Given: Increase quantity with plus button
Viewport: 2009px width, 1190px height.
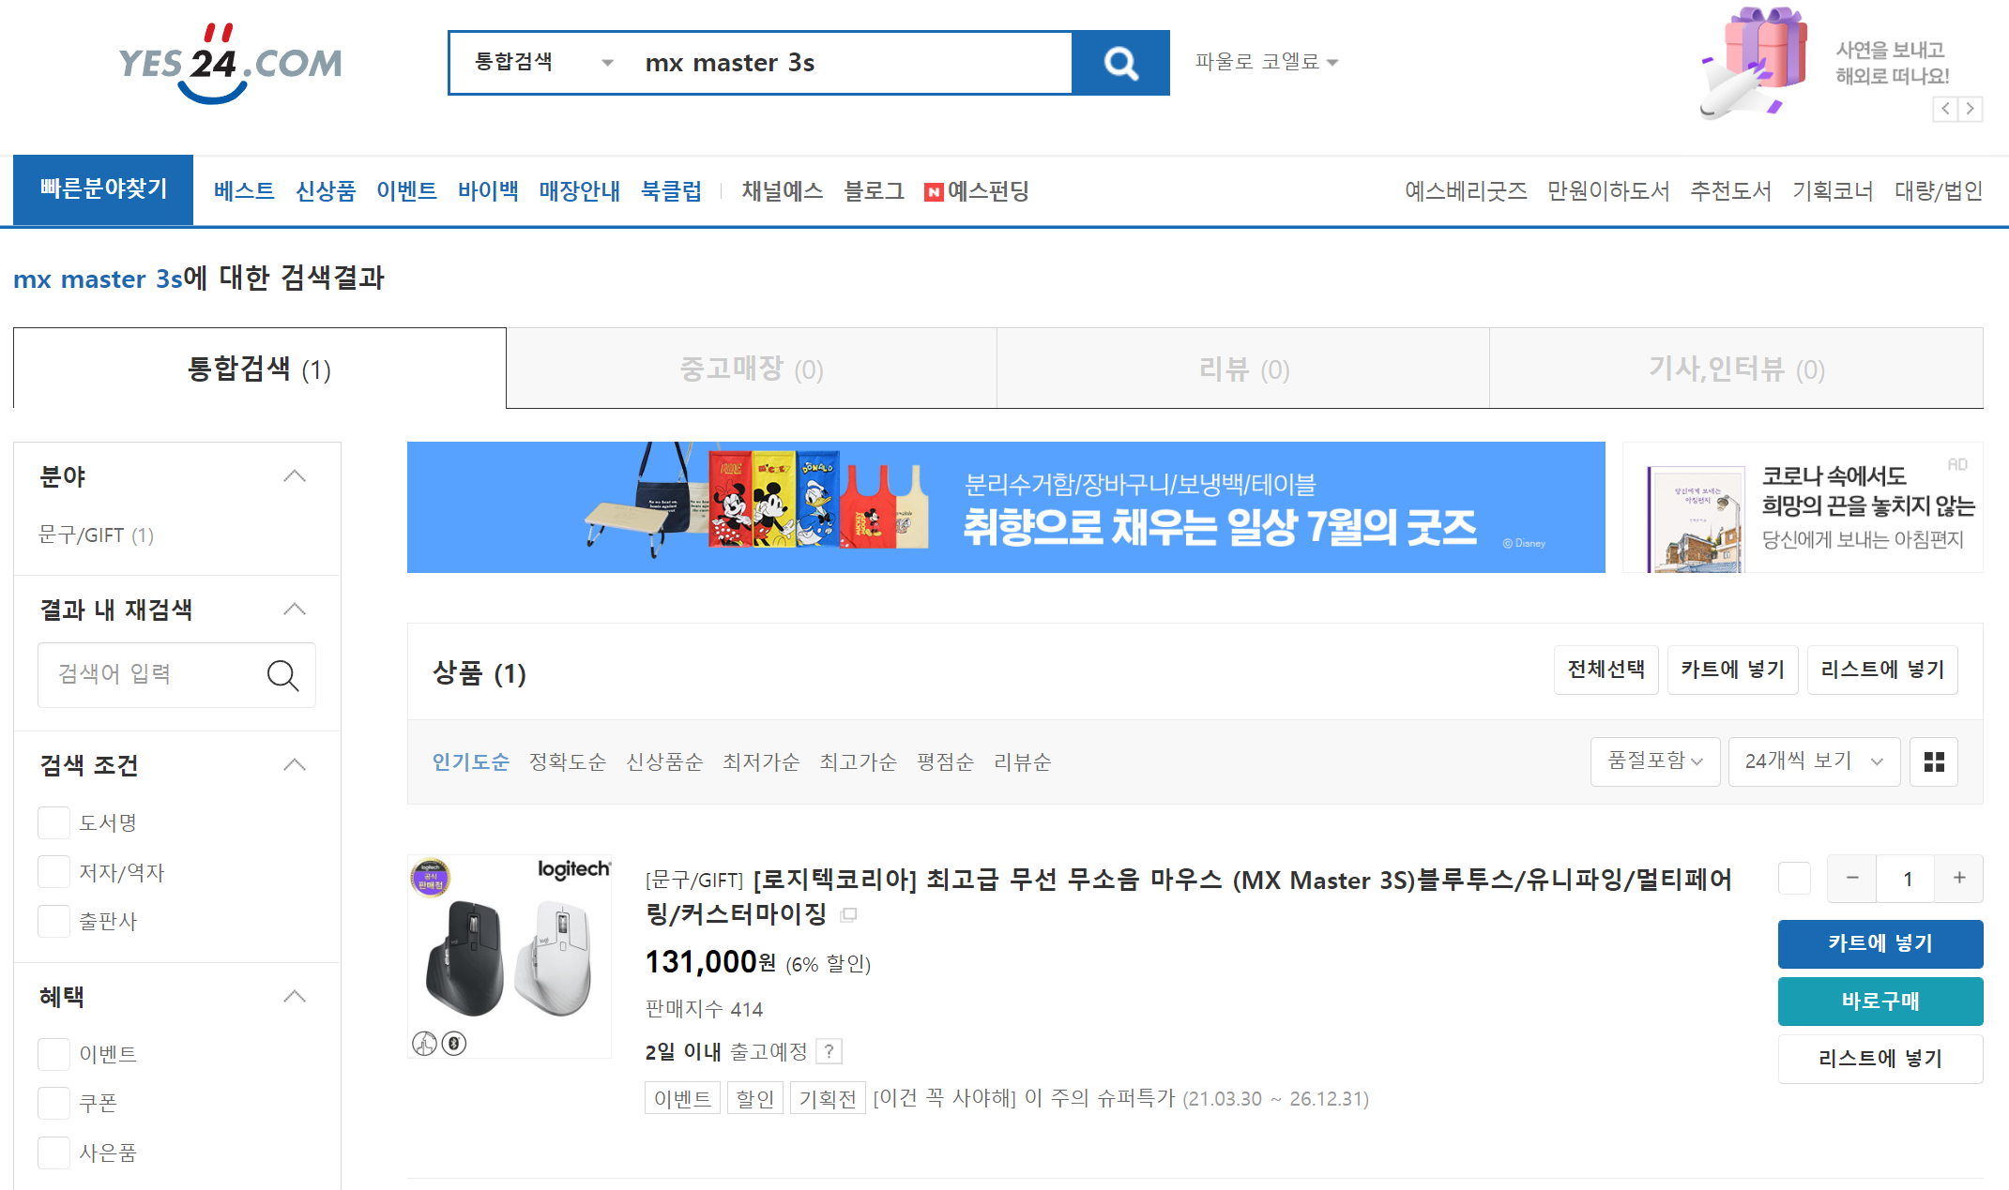Looking at the screenshot, I should click(x=1959, y=878).
